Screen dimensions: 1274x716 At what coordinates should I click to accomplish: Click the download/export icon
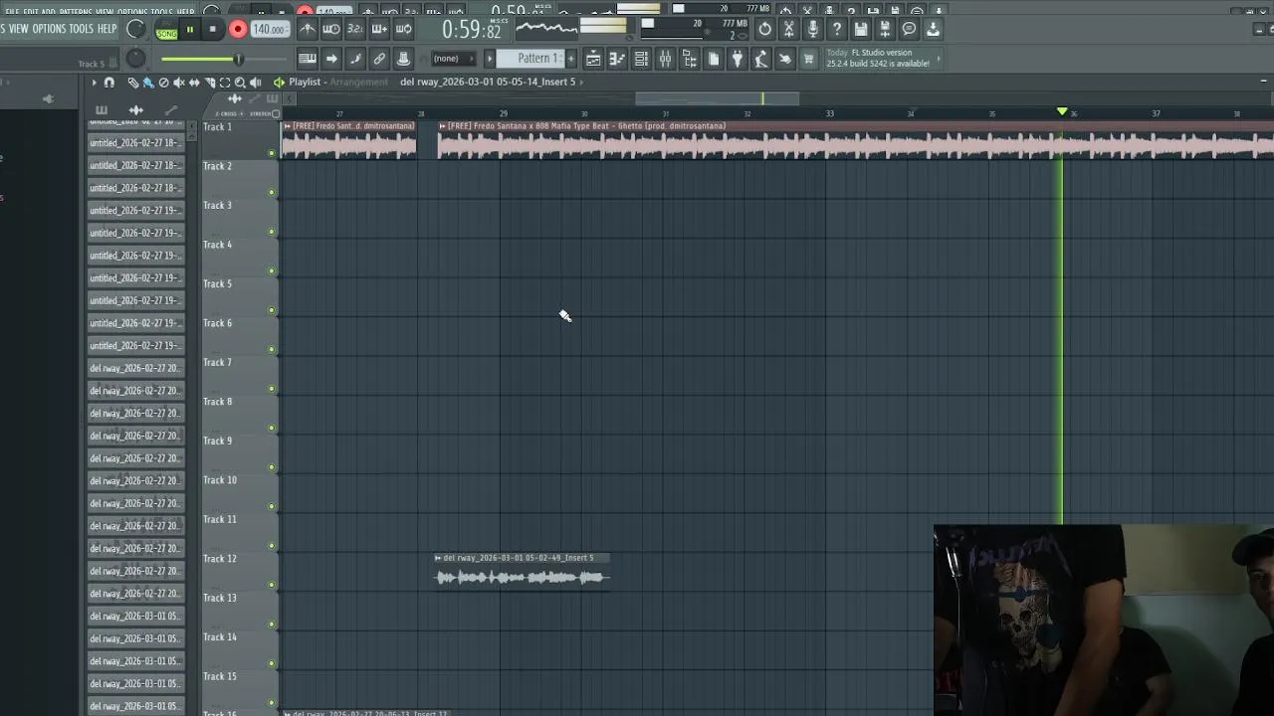[933, 29]
